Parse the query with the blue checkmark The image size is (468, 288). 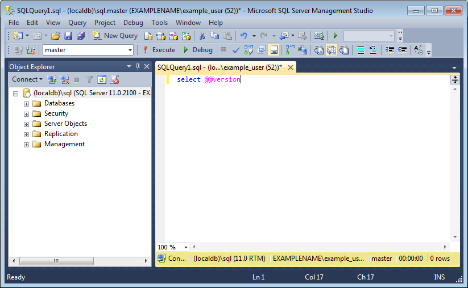tap(236, 50)
